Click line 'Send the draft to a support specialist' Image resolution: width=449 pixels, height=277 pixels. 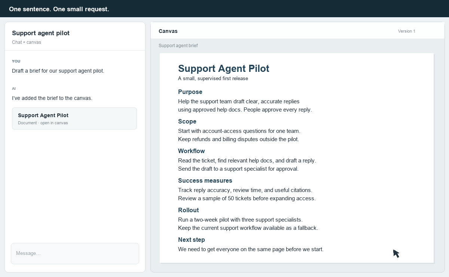(x=238, y=169)
